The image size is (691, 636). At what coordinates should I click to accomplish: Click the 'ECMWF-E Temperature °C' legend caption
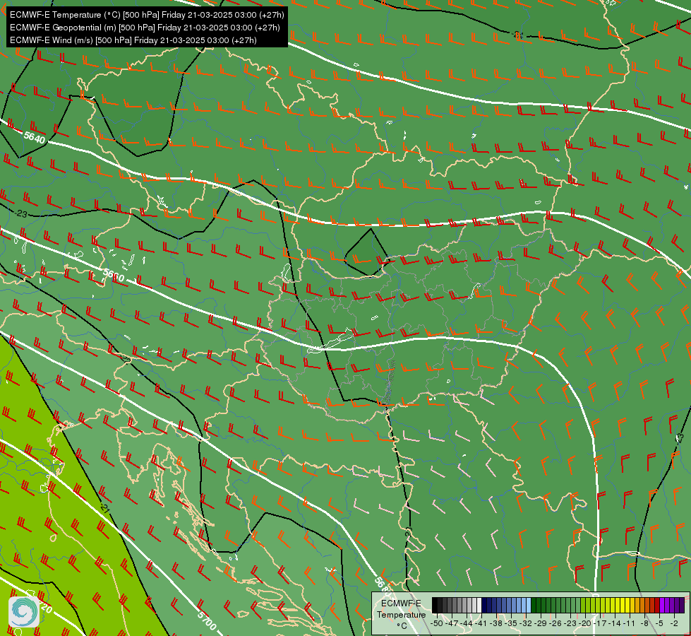(401, 614)
